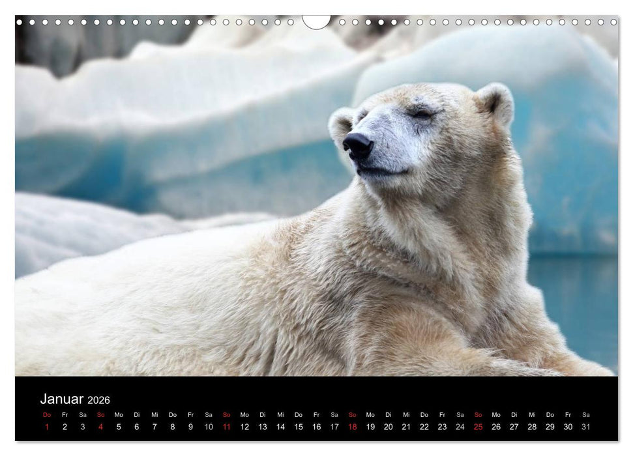The width and height of the screenshot is (633, 456).
Task: Mark the date 31 at the end
Action: coord(584,427)
